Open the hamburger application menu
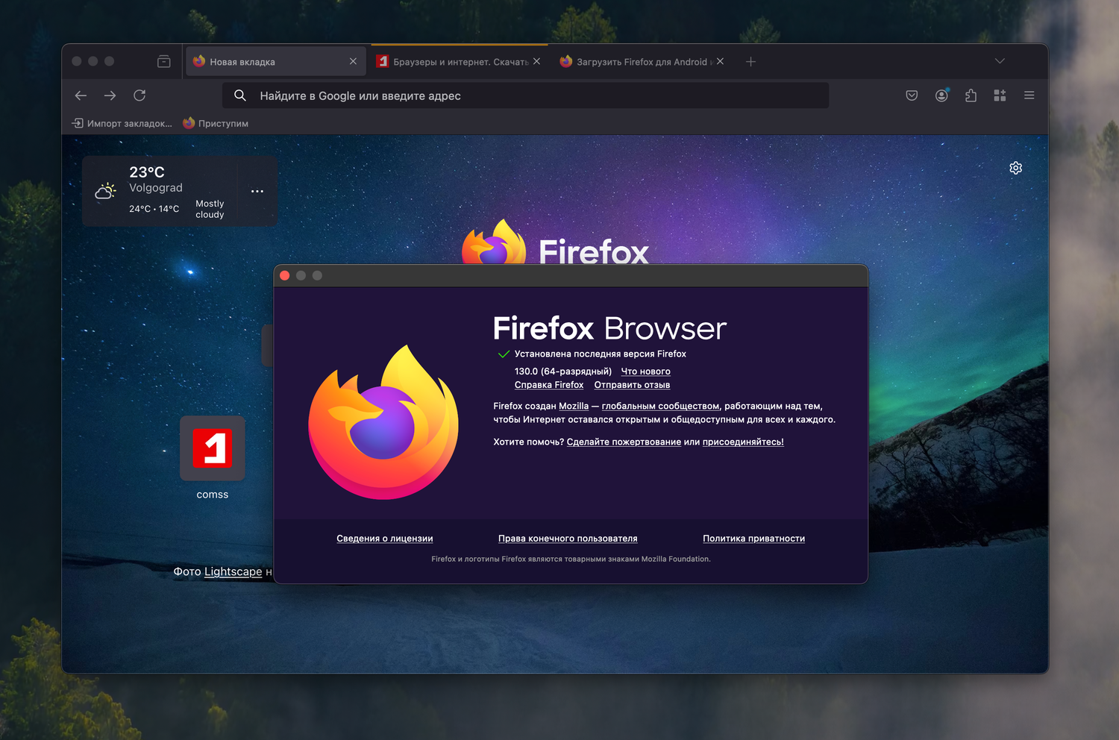This screenshot has height=740, width=1119. 1029,95
